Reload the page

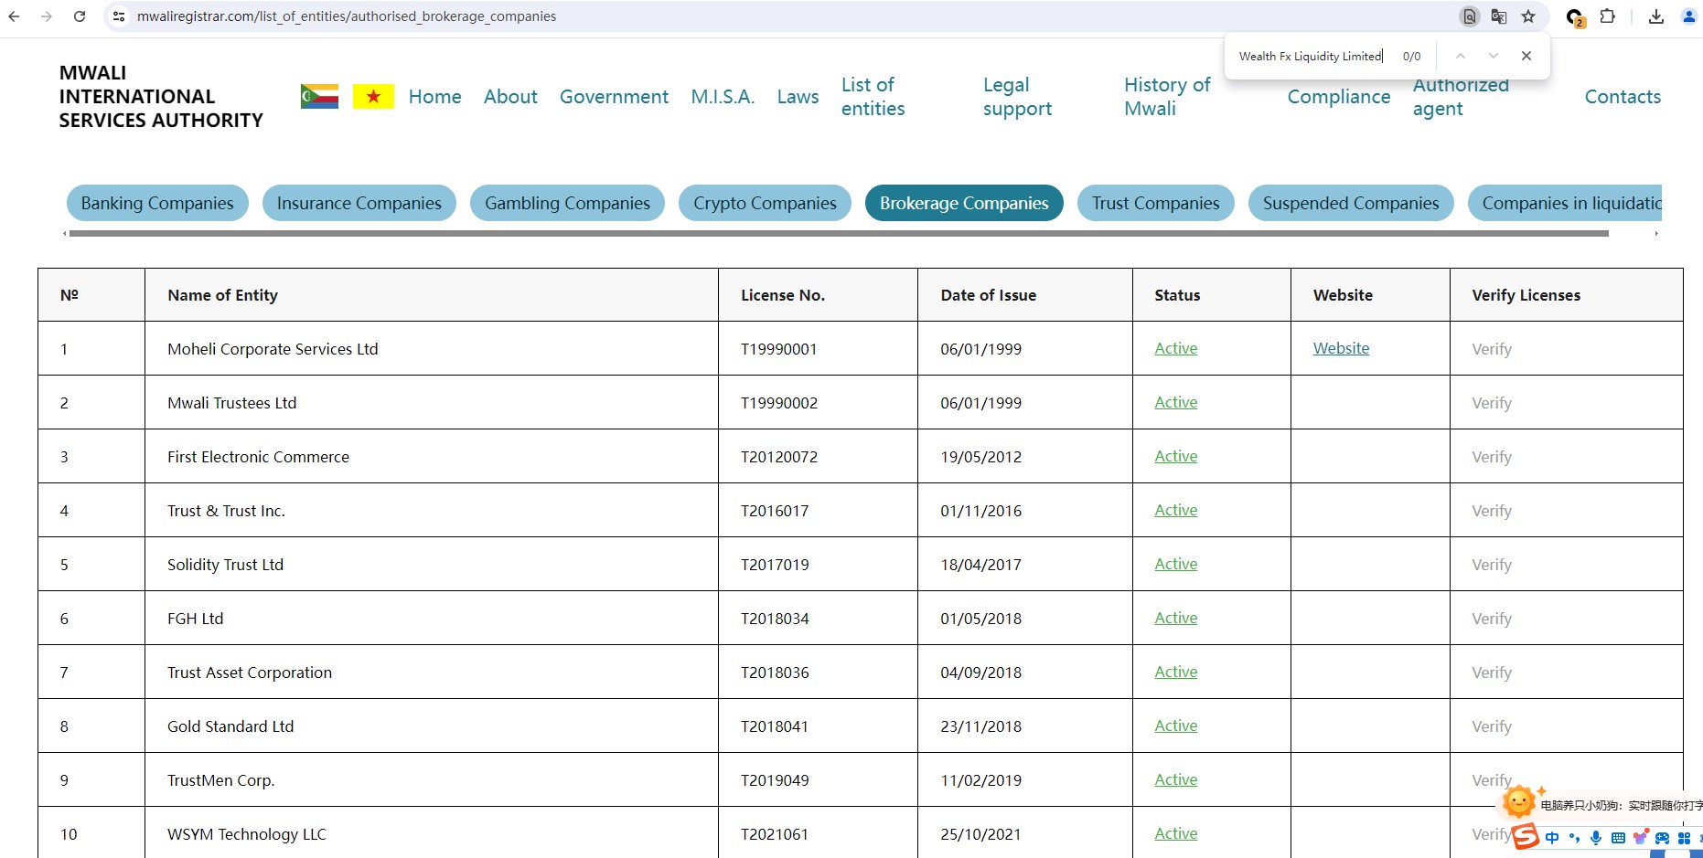80,16
